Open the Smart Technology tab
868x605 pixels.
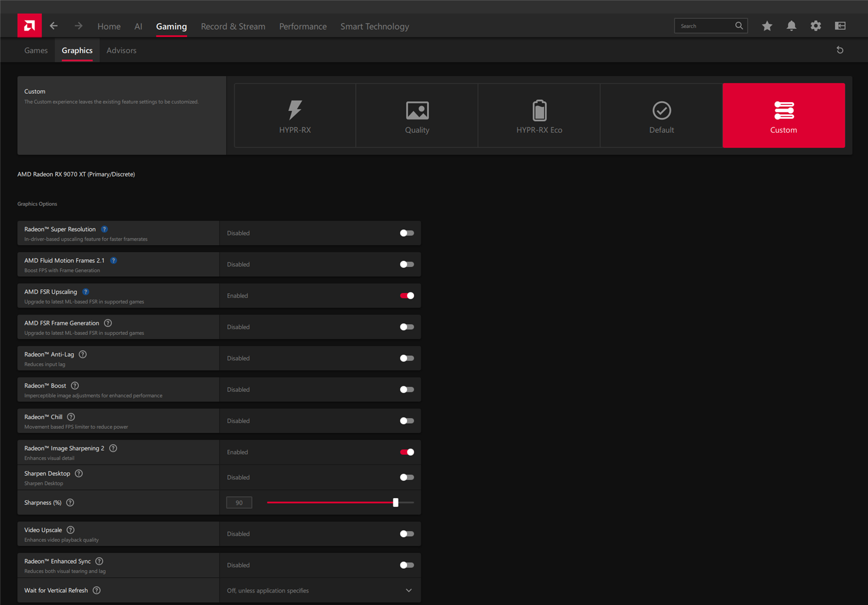[375, 27]
